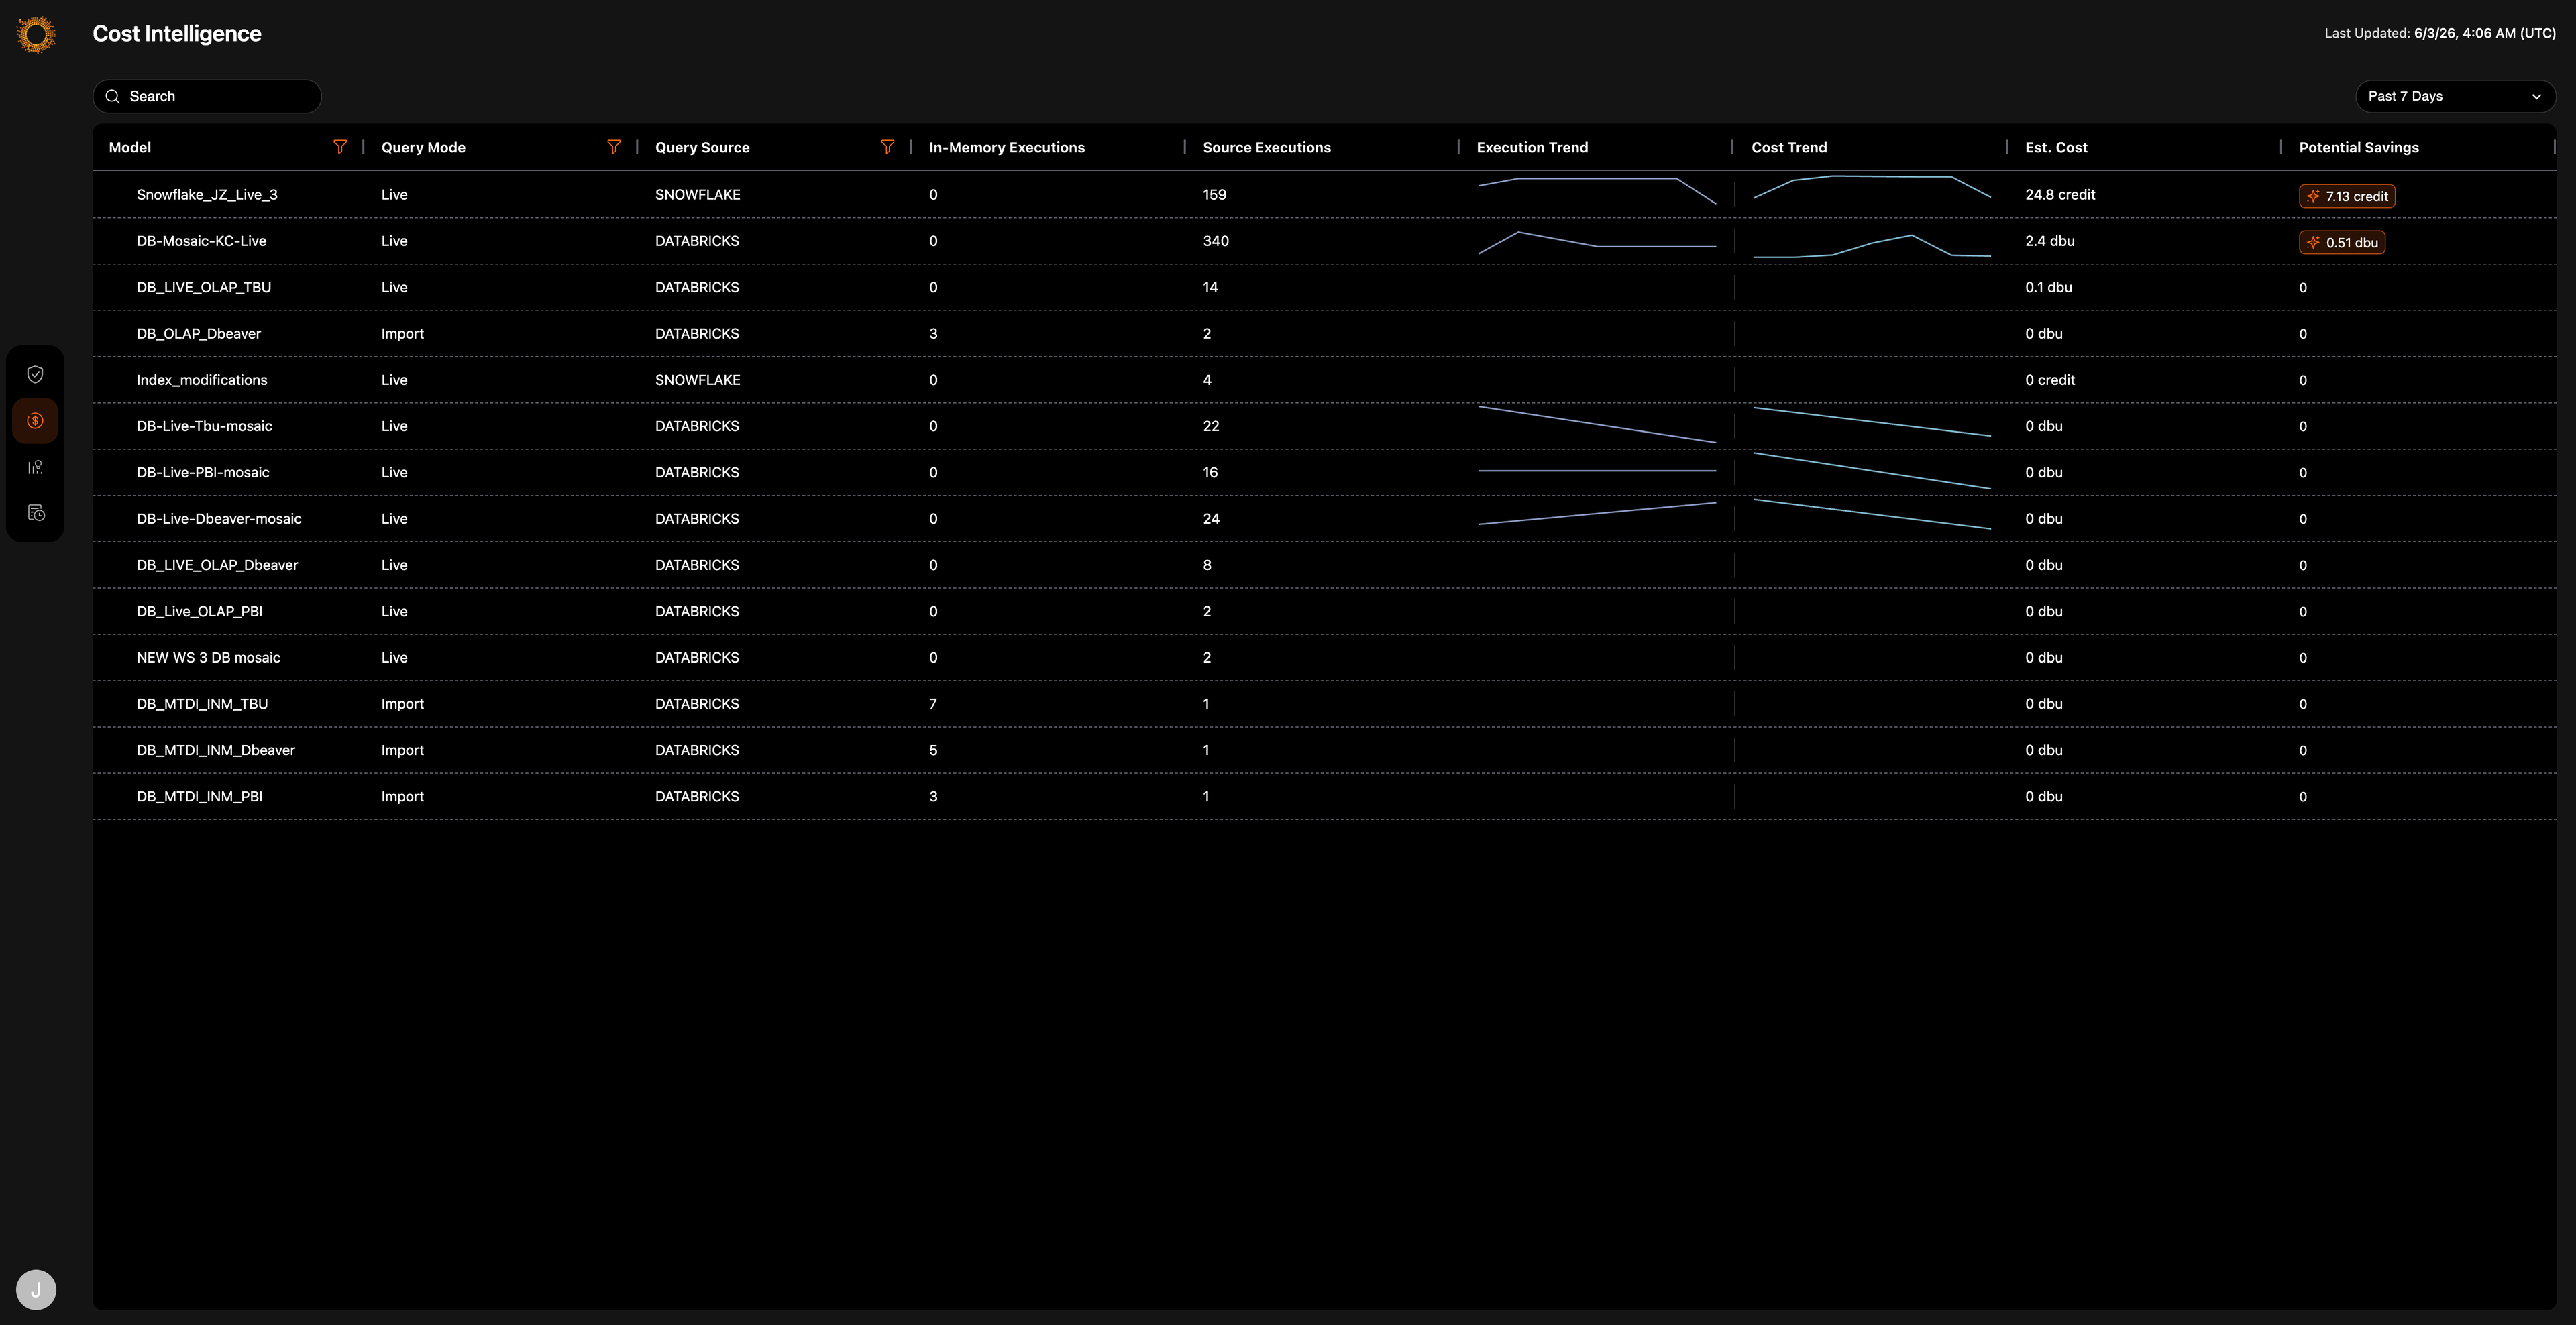Select the dollar cost intelligence sidebar icon

(x=35, y=420)
